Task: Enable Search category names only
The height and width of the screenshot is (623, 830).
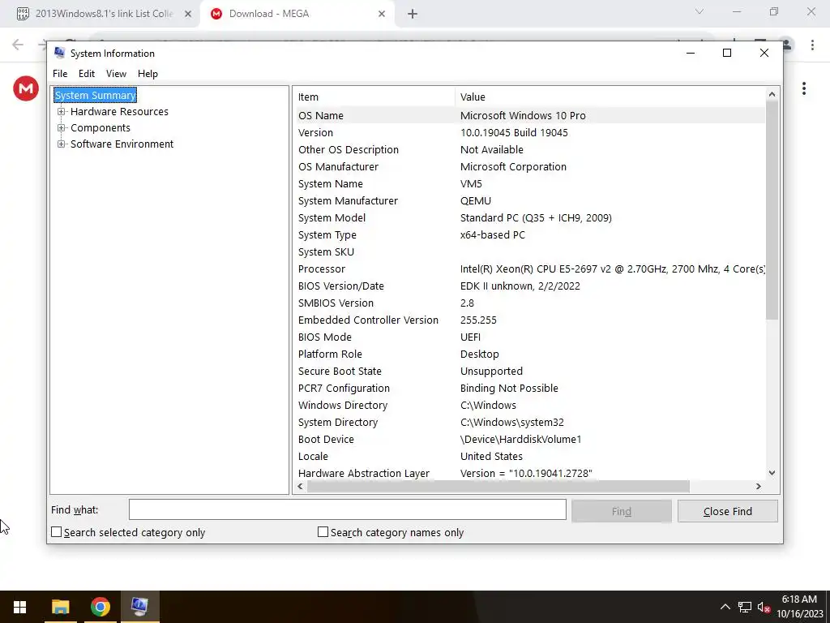Action: click(x=323, y=532)
